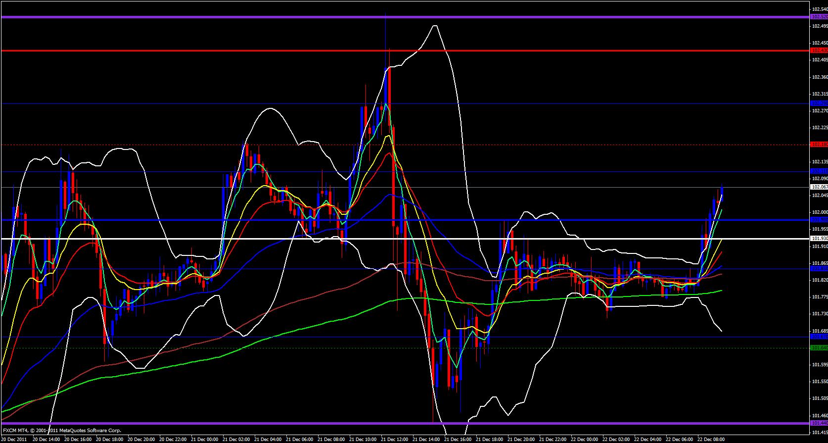Select the blue 101.850 price tag
This screenshot has width=828, height=443.
coord(819,269)
